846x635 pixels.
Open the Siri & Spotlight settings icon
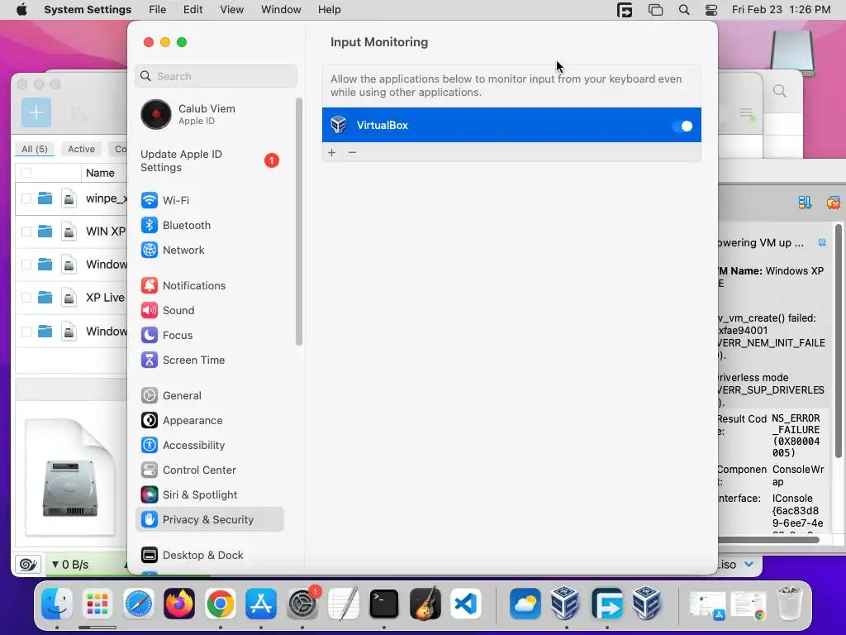coord(150,495)
